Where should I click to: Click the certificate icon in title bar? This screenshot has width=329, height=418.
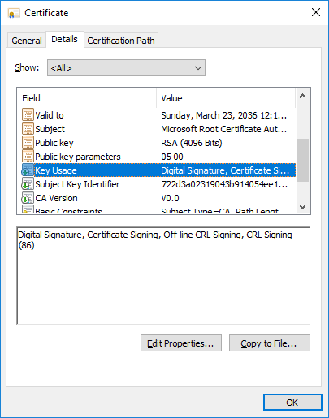(x=14, y=13)
